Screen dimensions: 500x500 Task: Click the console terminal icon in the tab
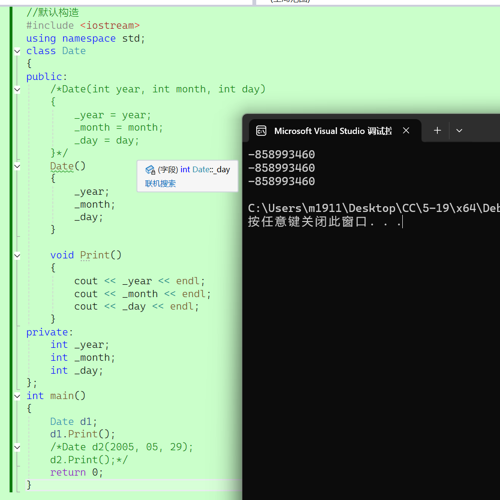point(261,131)
